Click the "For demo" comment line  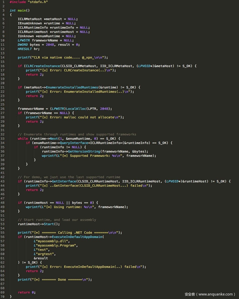coord(69,177)
